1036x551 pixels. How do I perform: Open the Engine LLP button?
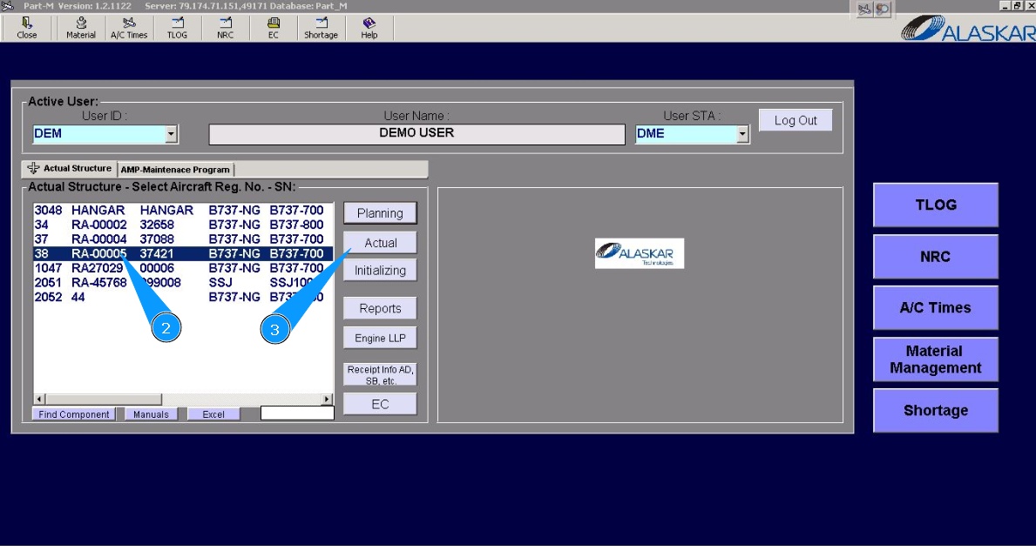380,338
